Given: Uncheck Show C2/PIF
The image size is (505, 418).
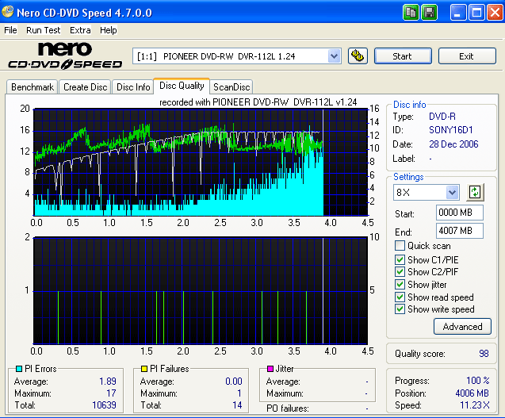Looking at the screenshot, I should (x=400, y=272).
